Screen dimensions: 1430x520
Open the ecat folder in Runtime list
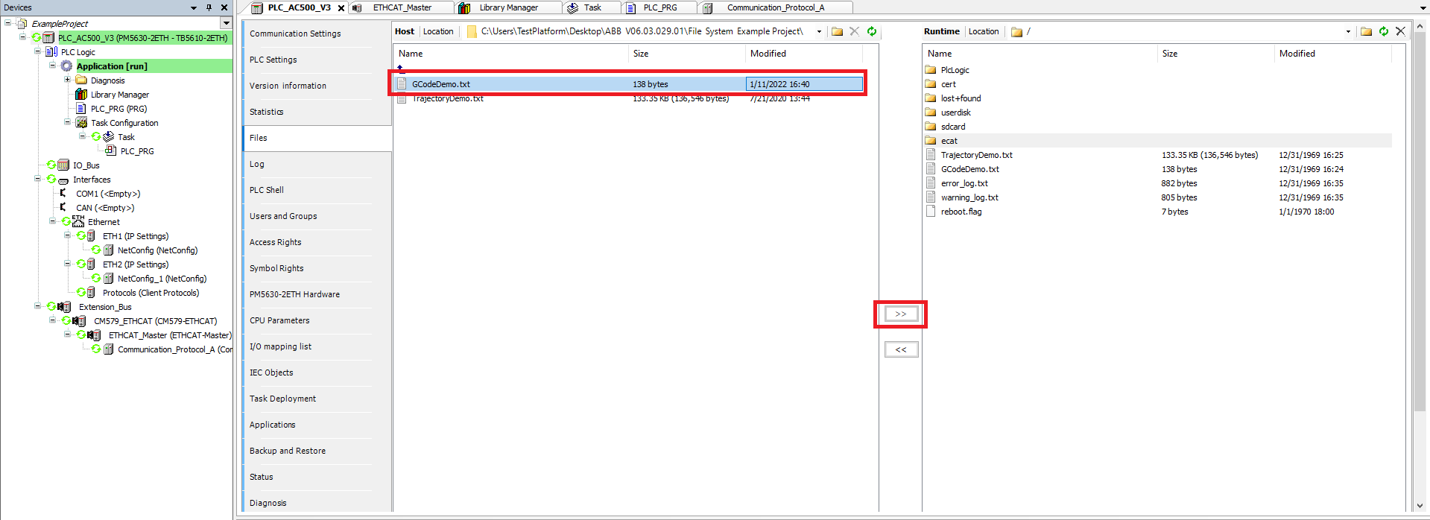coord(949,141)
